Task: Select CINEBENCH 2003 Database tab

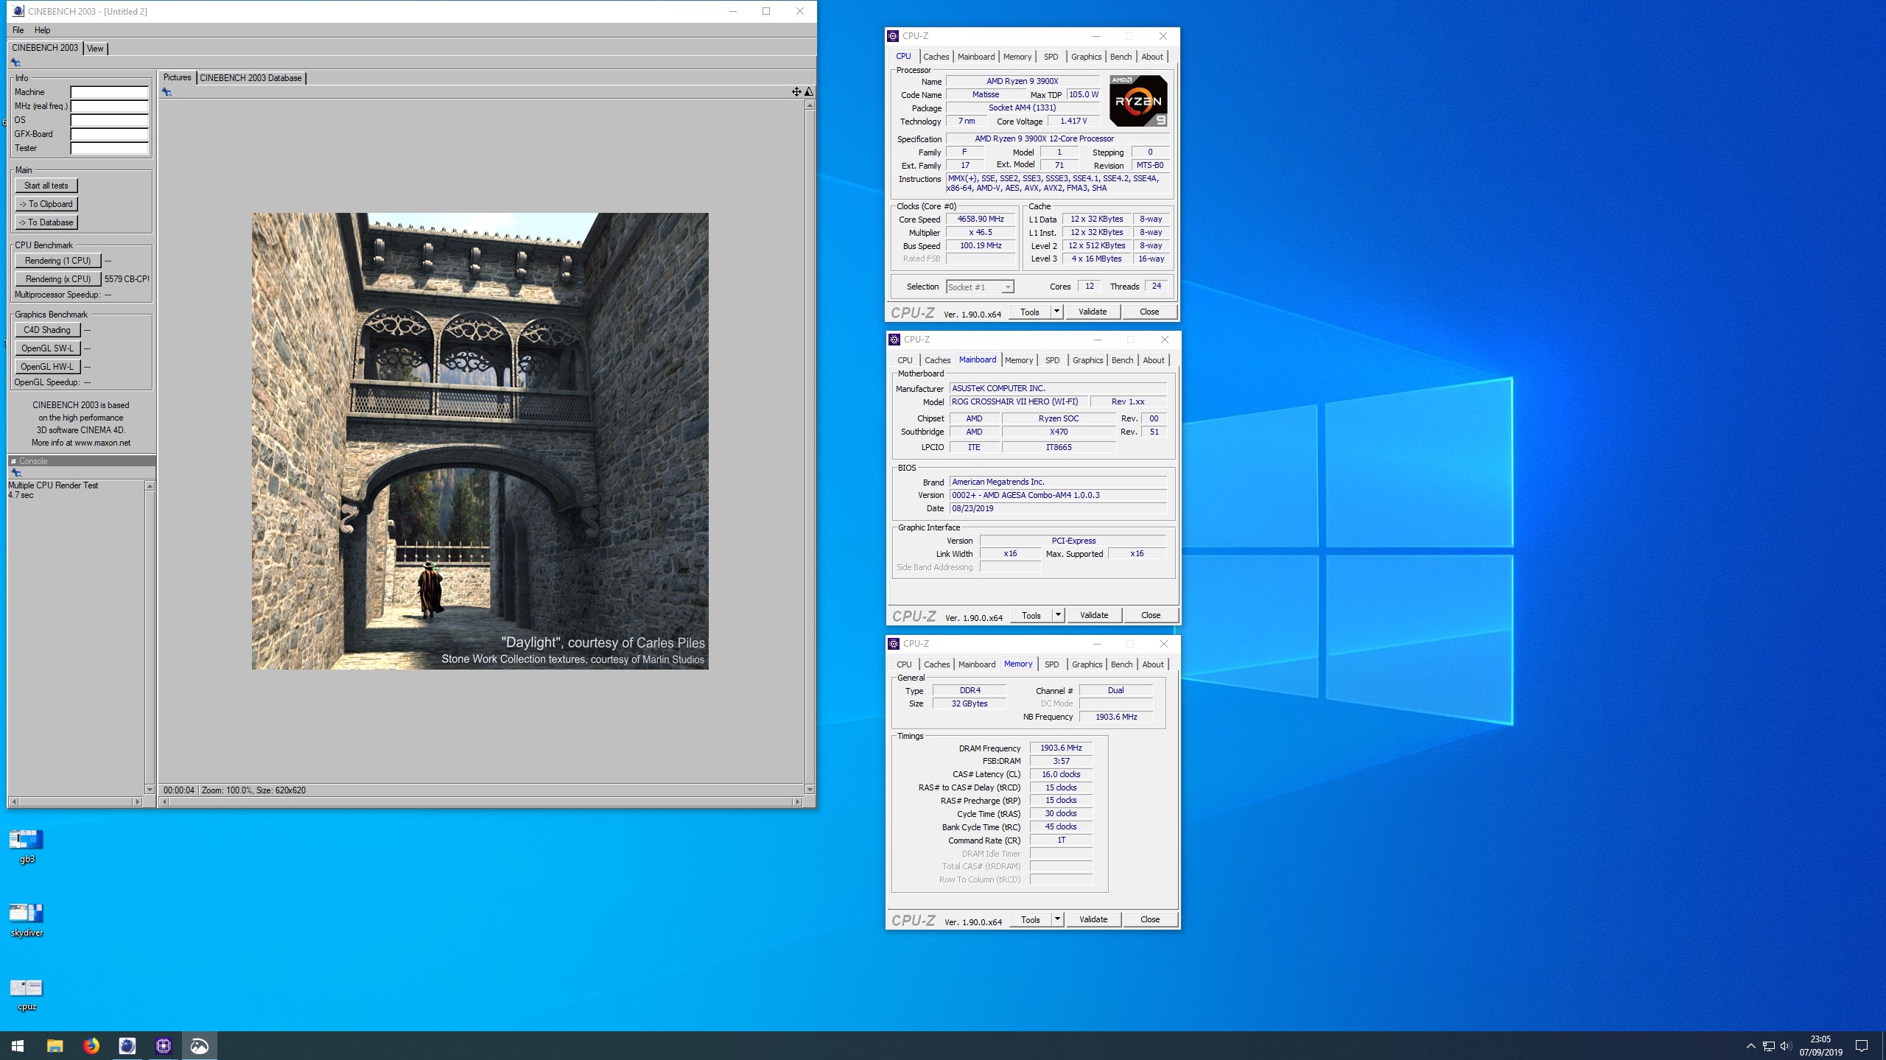Action: 250,78
